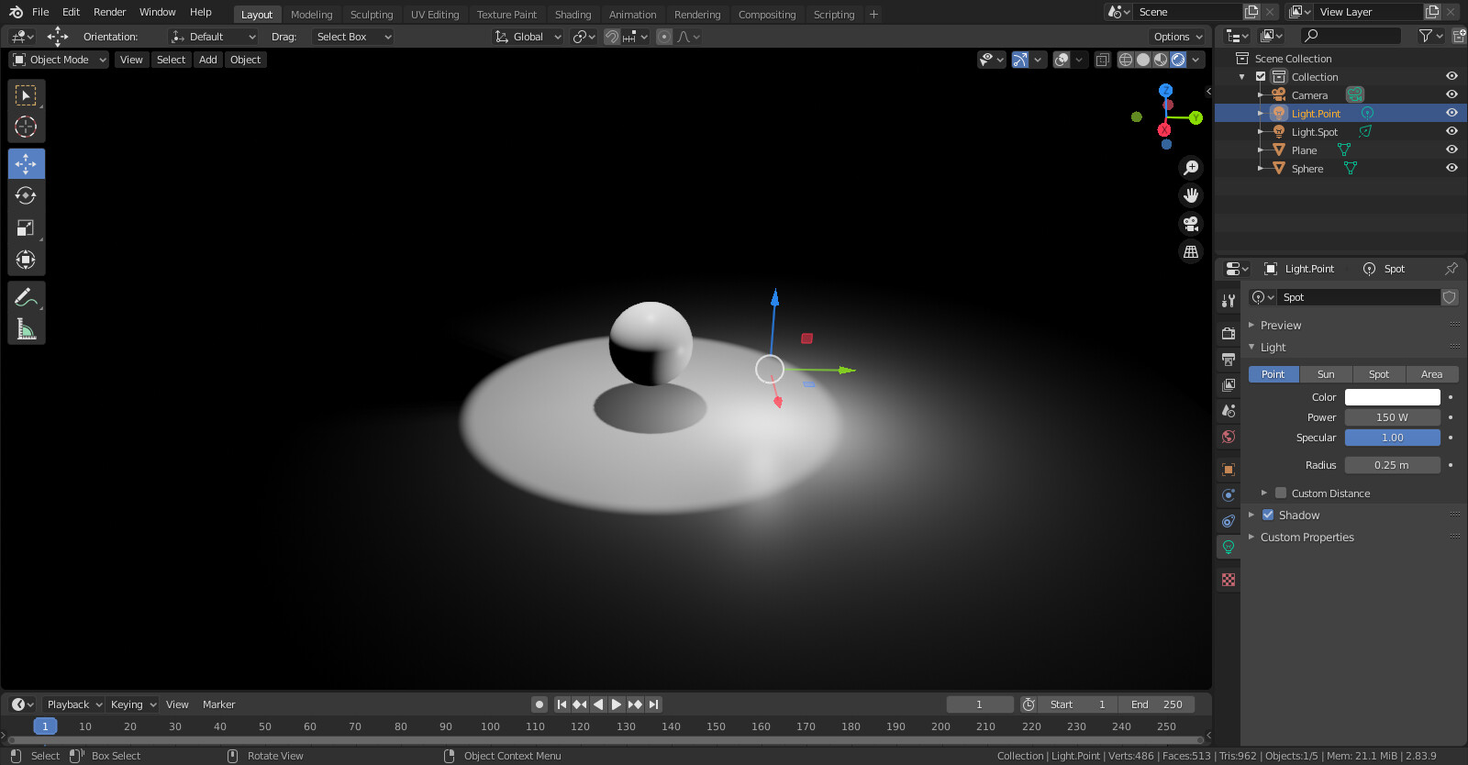The width and height of the screenshot is (1468, 765).
Task: Disable the Shadow checkbox
Action: (1268, 515)
